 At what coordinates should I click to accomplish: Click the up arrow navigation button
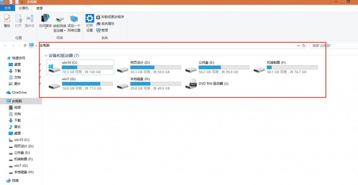tap(25, 46)
